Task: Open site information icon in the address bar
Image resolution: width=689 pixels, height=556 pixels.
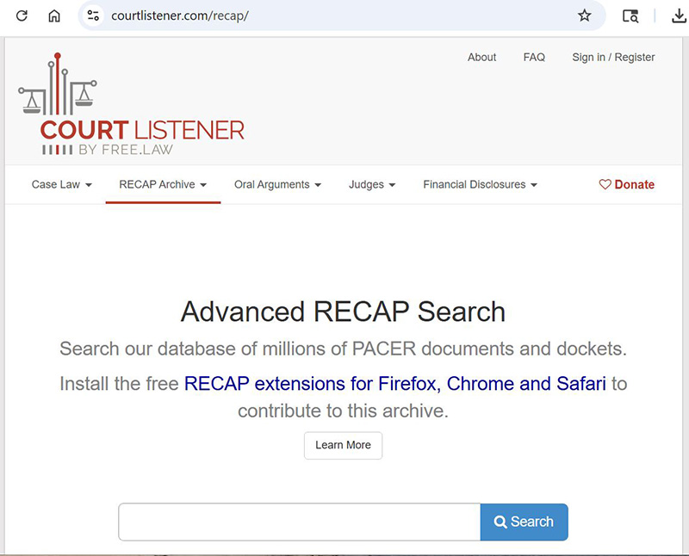Action: (x=93, y=15)
